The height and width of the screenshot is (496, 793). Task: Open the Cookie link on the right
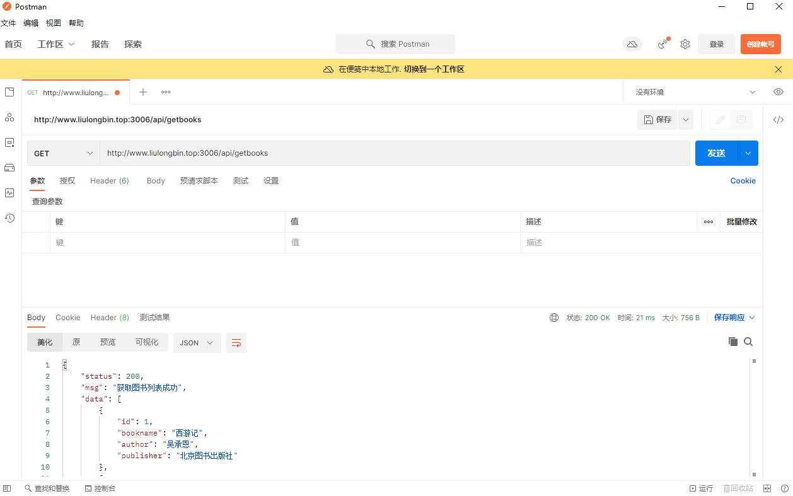(x=743, y=181)
